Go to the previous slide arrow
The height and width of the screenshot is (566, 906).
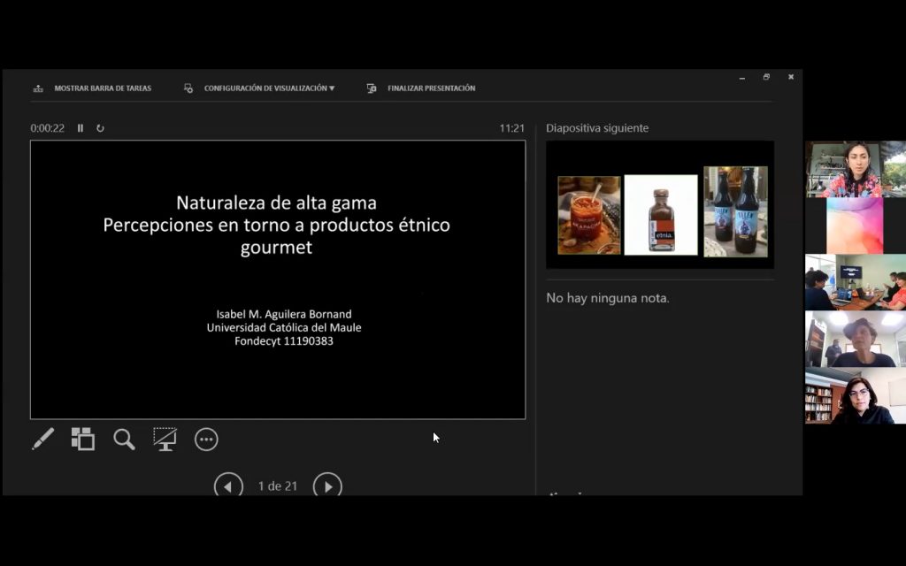pyautogui.click(x=228, y=486)
